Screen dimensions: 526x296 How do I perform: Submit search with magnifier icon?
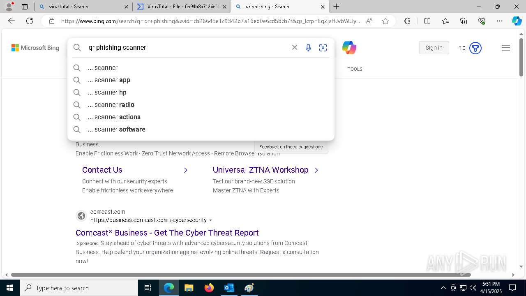tap(77, 48)
